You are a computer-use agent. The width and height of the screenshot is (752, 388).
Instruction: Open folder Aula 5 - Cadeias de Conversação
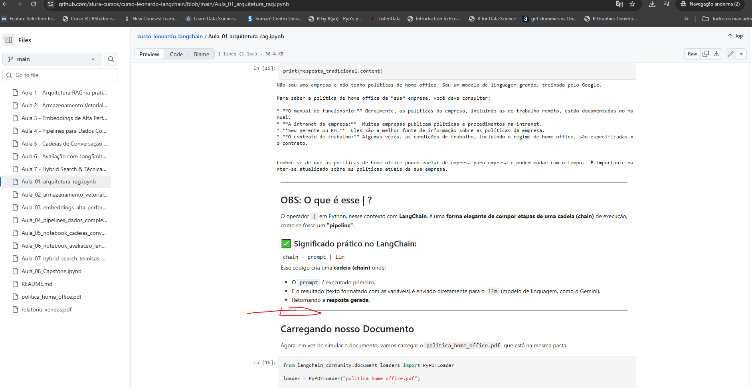tap(64, 144)
